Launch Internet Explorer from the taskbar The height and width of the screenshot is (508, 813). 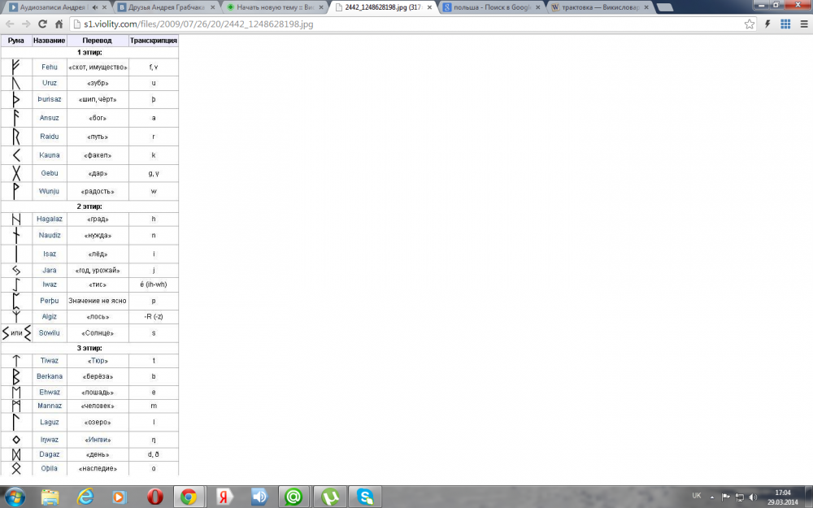tap(85, 497)
